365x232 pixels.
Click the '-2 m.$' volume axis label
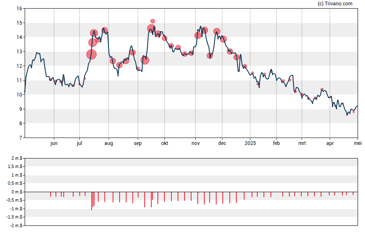tap(16, 225)
